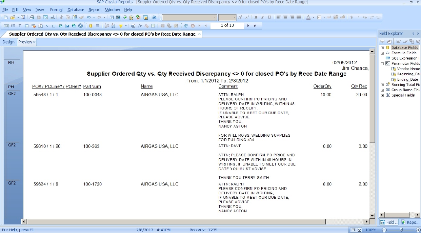Click the Refresh report data icon
This screenshot has width=421, height=233.
click(x=186, y=25)
